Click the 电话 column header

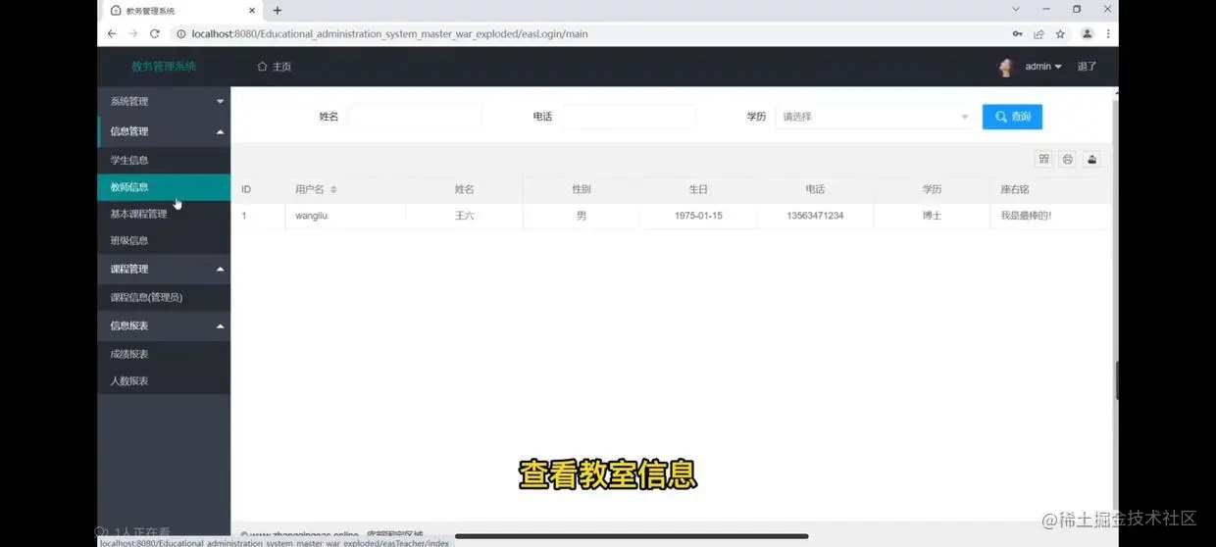point(815,189)
